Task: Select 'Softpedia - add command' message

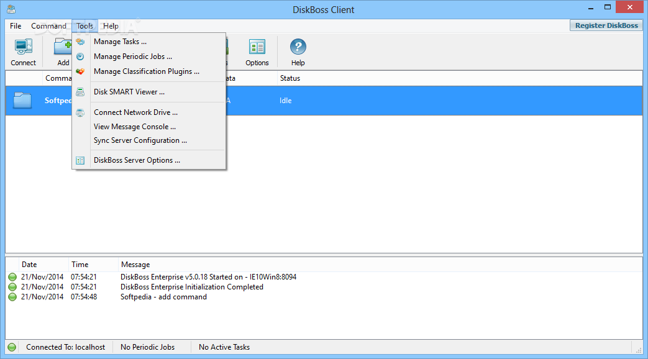Action: [x=163, y=297]
